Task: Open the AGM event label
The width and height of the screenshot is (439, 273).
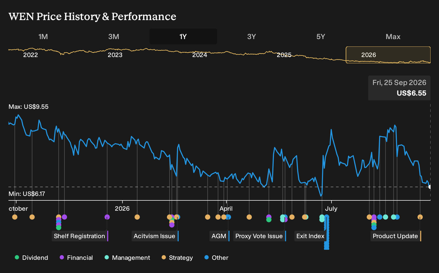Action: tap(219, 236)
